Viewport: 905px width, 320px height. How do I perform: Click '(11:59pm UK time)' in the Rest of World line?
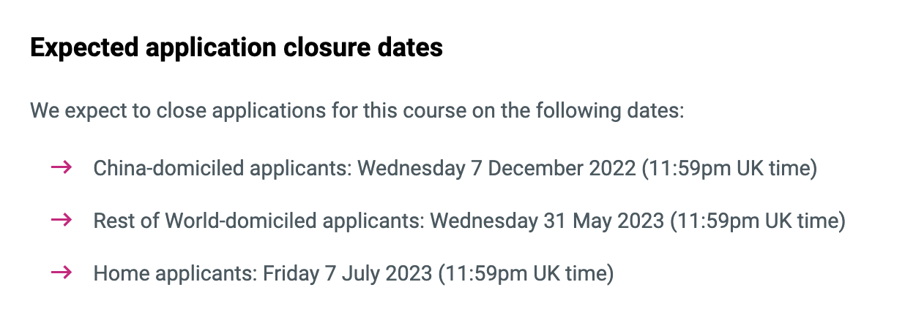[x=758, y=221]
